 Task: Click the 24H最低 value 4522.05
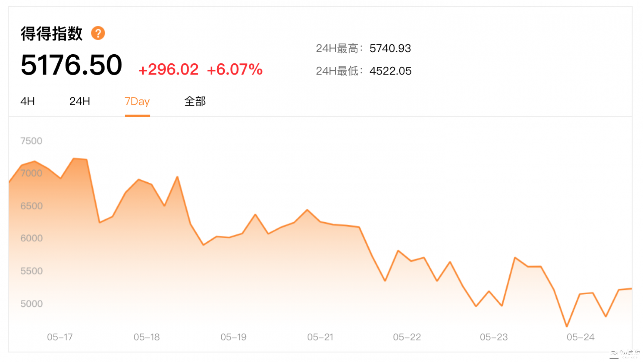pos(390,71)
